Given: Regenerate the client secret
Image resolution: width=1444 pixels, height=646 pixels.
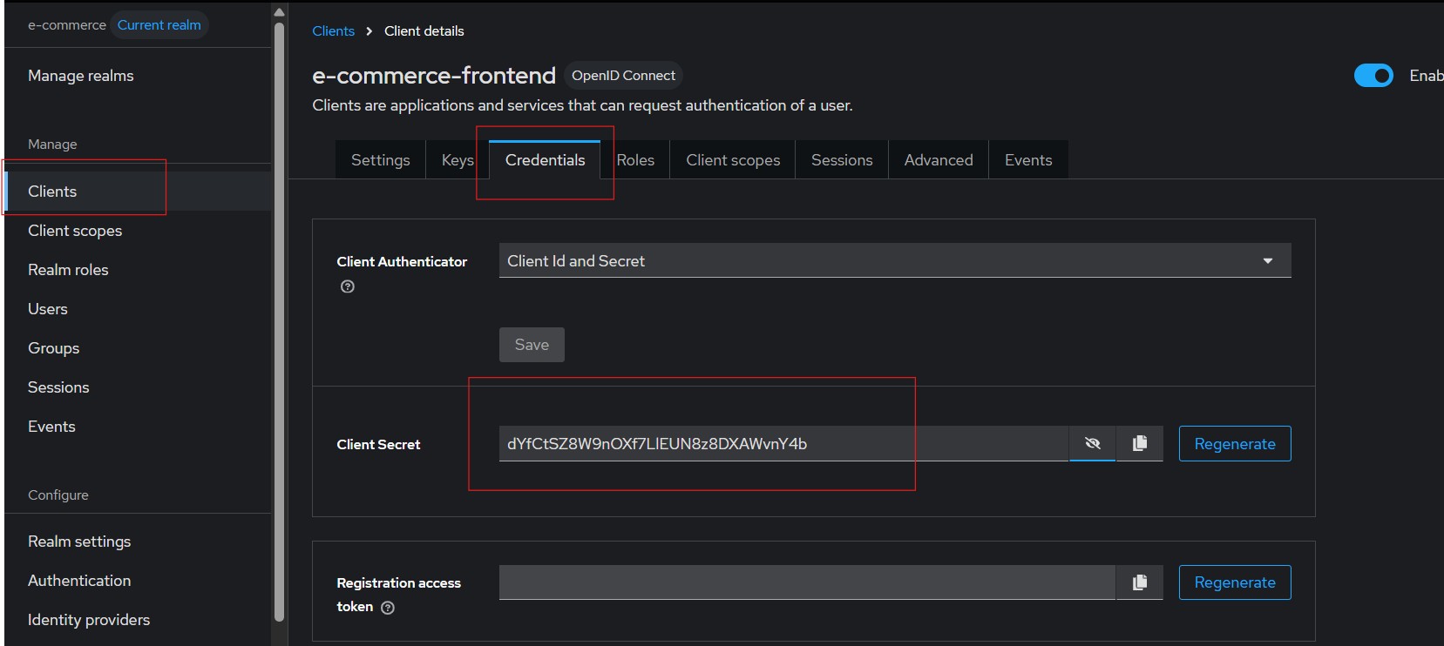Looking at the screenshot, I should tap(1234, 444).
